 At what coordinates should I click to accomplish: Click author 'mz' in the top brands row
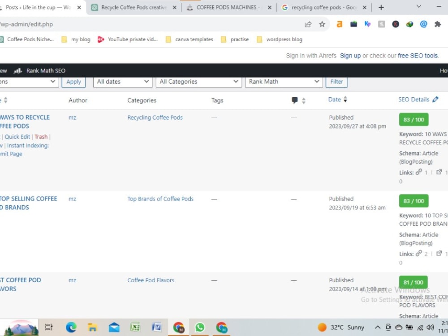(72, 199)
